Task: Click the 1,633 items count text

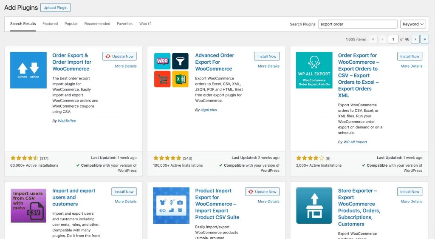Action: tap(356, 39)
